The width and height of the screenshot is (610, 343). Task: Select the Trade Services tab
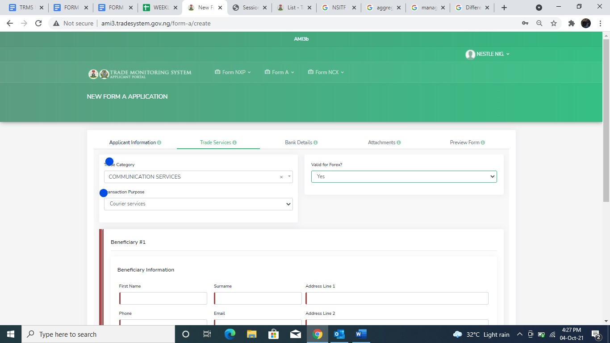point(218,142)
